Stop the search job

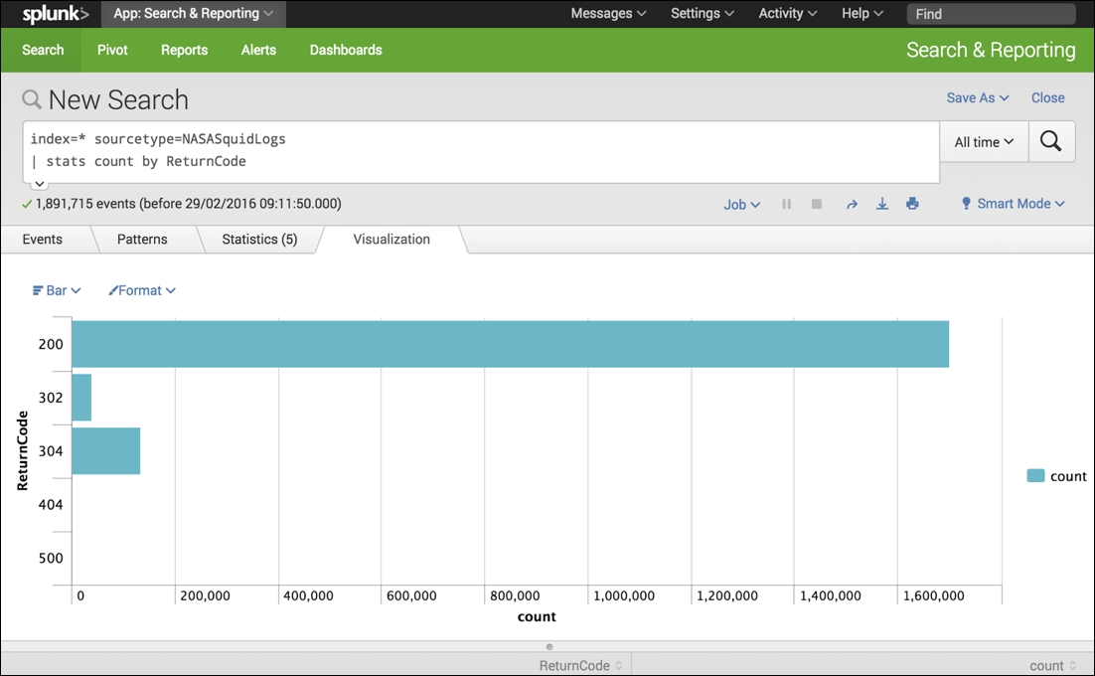point(817,204)
